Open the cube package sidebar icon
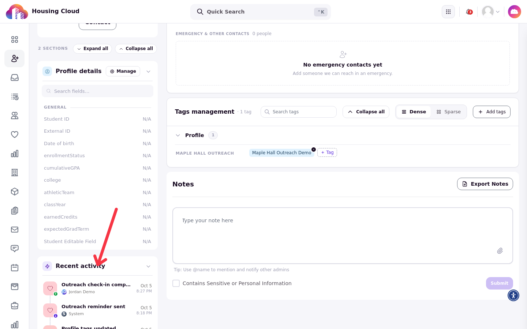The image size is (527, 329). [x=15, y=192]
